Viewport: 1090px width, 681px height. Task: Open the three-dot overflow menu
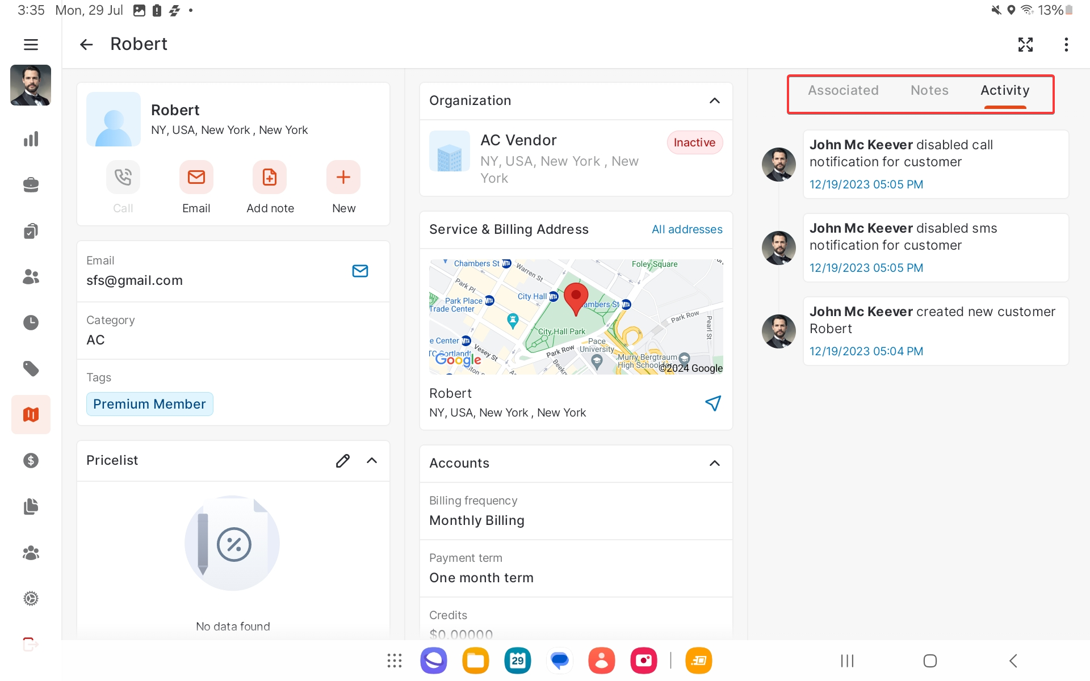(1066, 44)
